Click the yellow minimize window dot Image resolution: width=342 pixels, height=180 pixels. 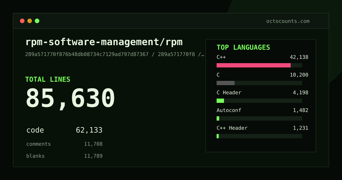tap(30, 21)
